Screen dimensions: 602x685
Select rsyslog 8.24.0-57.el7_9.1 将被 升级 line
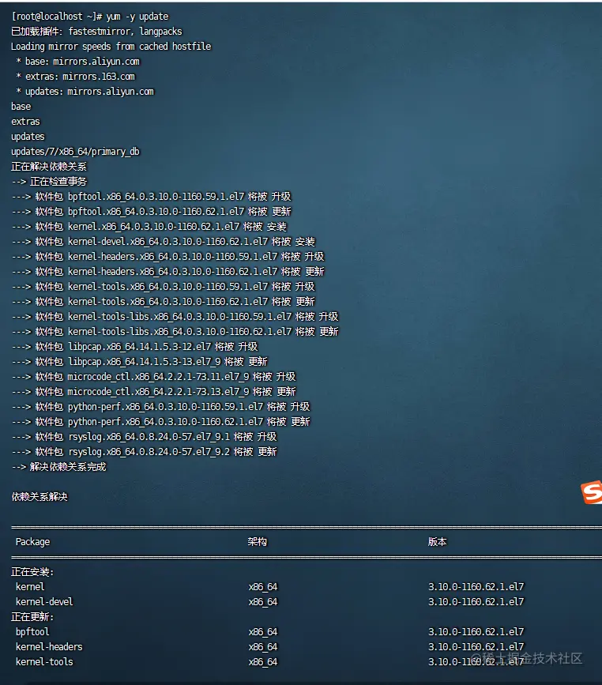144,437
